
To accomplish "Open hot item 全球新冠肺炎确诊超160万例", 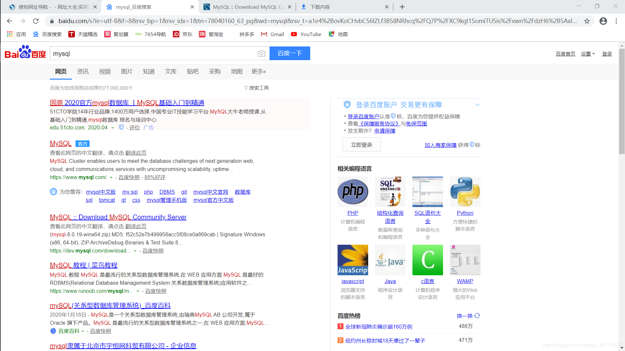I will click(x=379, y=327).
